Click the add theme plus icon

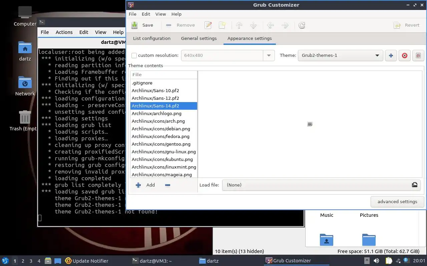391,56
